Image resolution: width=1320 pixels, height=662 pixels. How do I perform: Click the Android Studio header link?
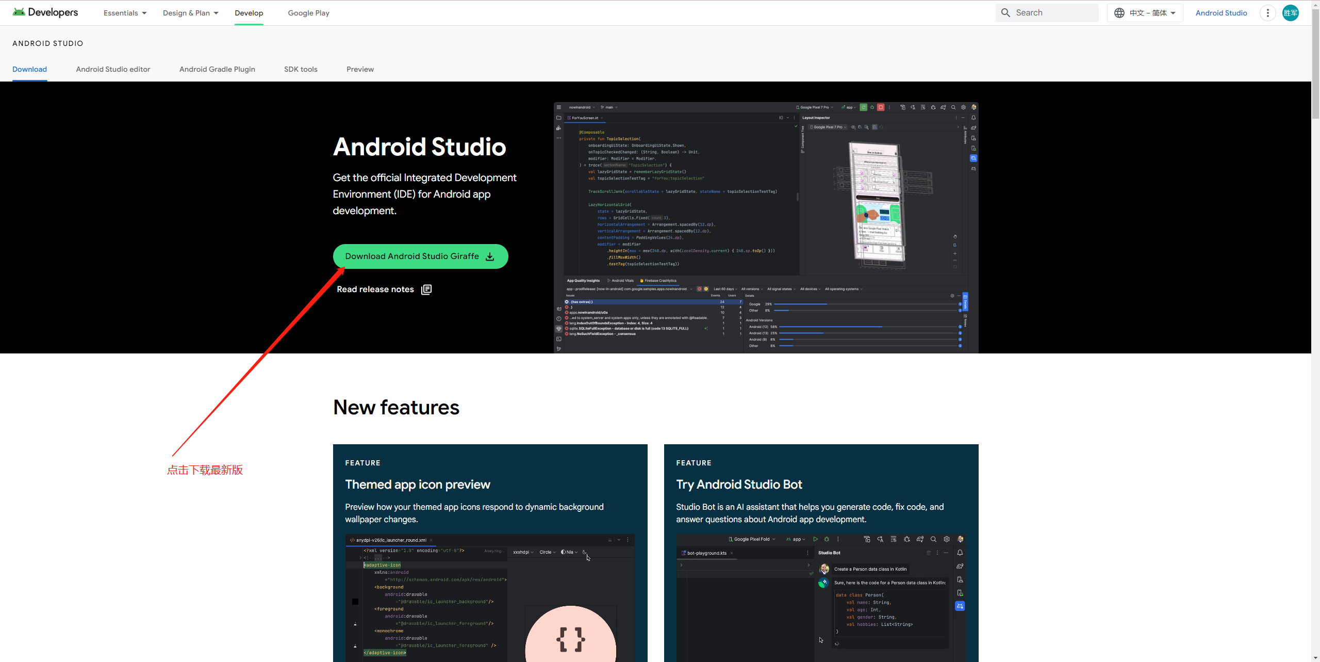coord(1221,13)
